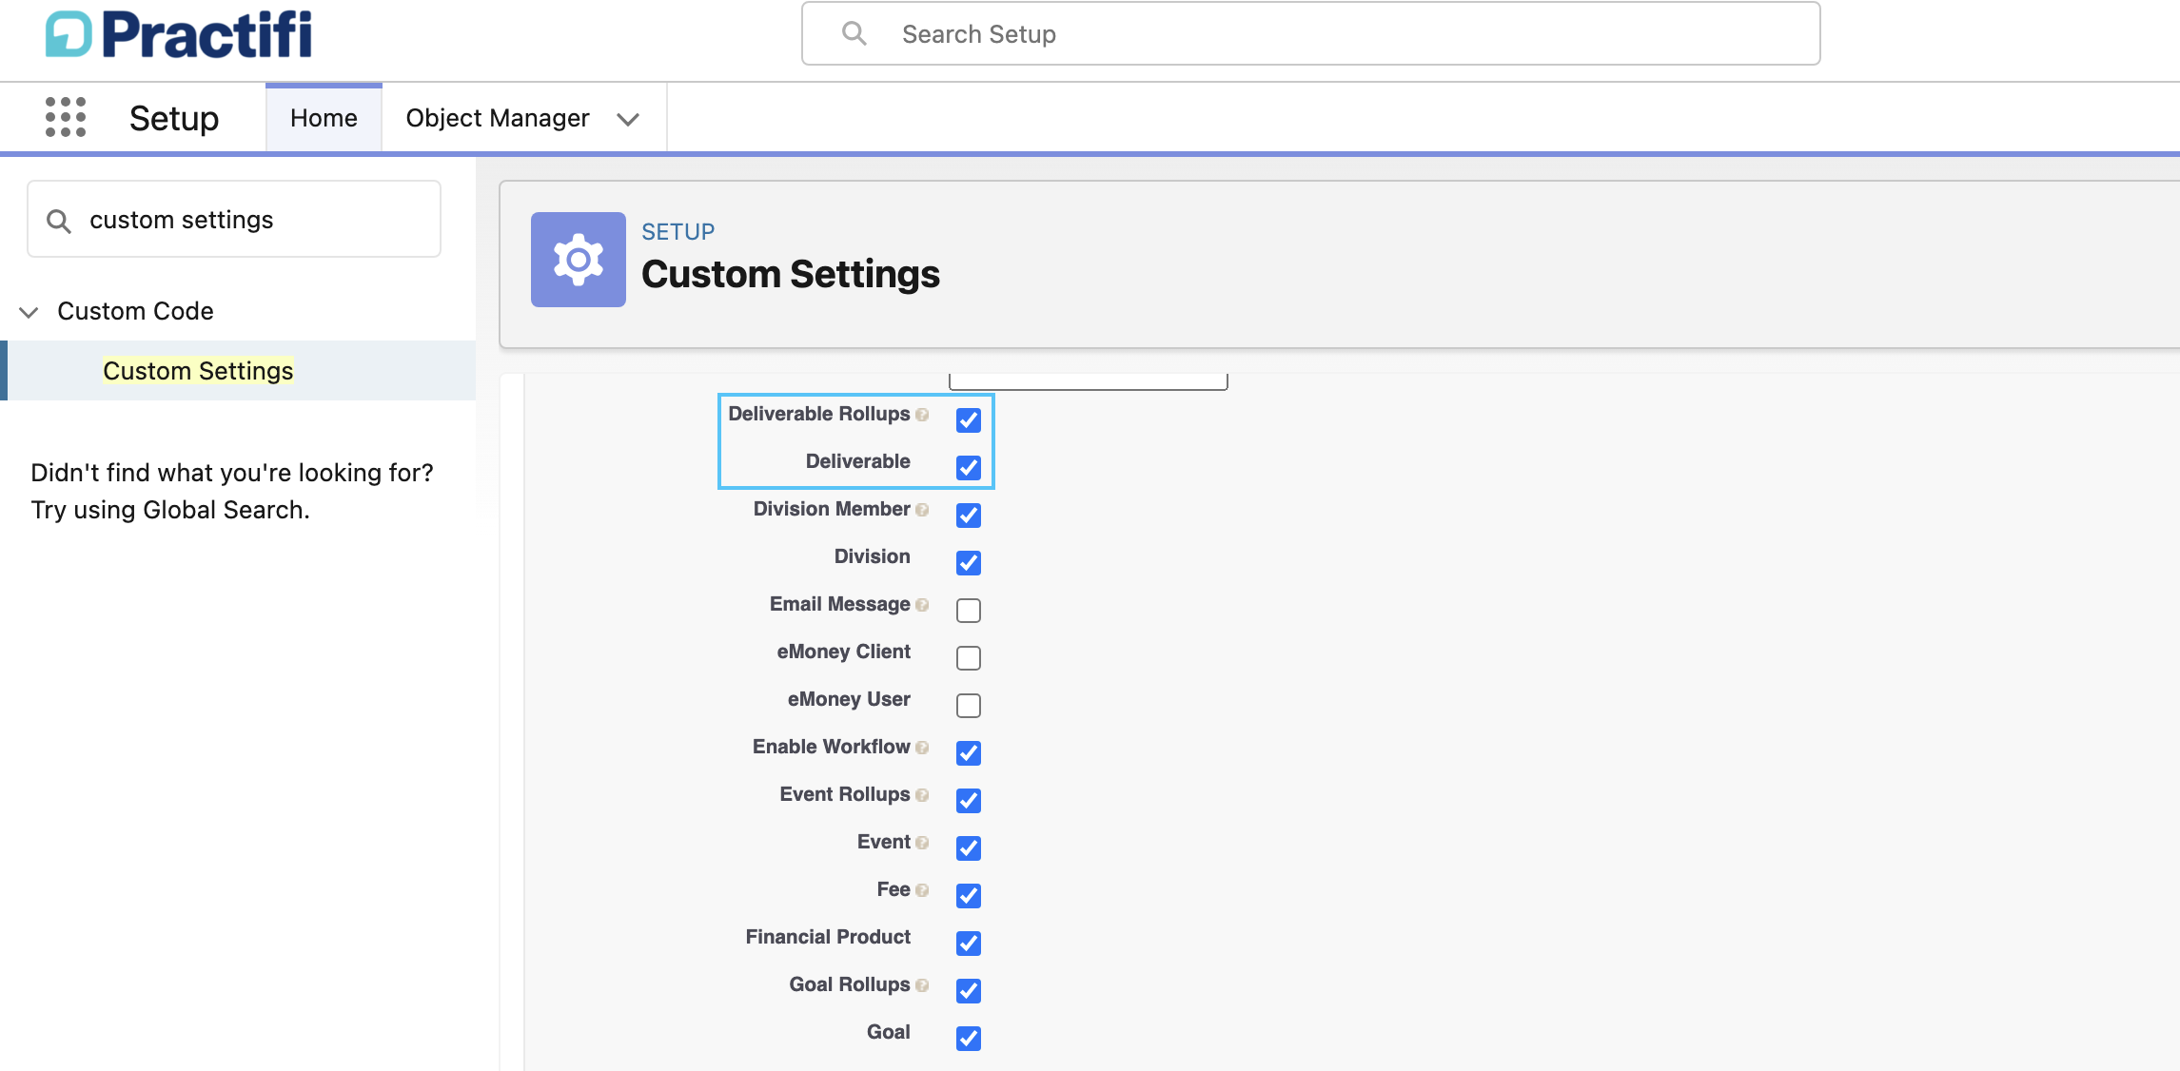Click the Goal Rollups label
2180x1071 pixels.
coord(850,984)
